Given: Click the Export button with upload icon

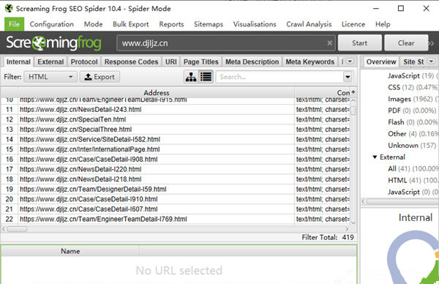Looking at the screenshot, I should 100,77.
